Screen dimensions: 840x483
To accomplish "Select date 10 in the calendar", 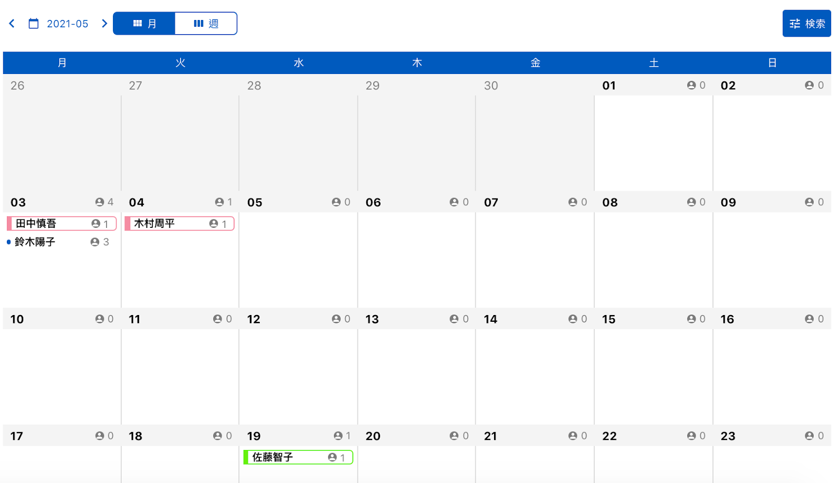I will [17, 319].
